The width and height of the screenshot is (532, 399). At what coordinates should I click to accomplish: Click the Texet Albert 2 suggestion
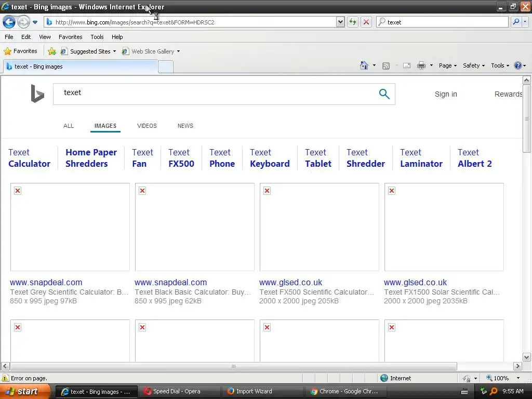coord(474,158)
